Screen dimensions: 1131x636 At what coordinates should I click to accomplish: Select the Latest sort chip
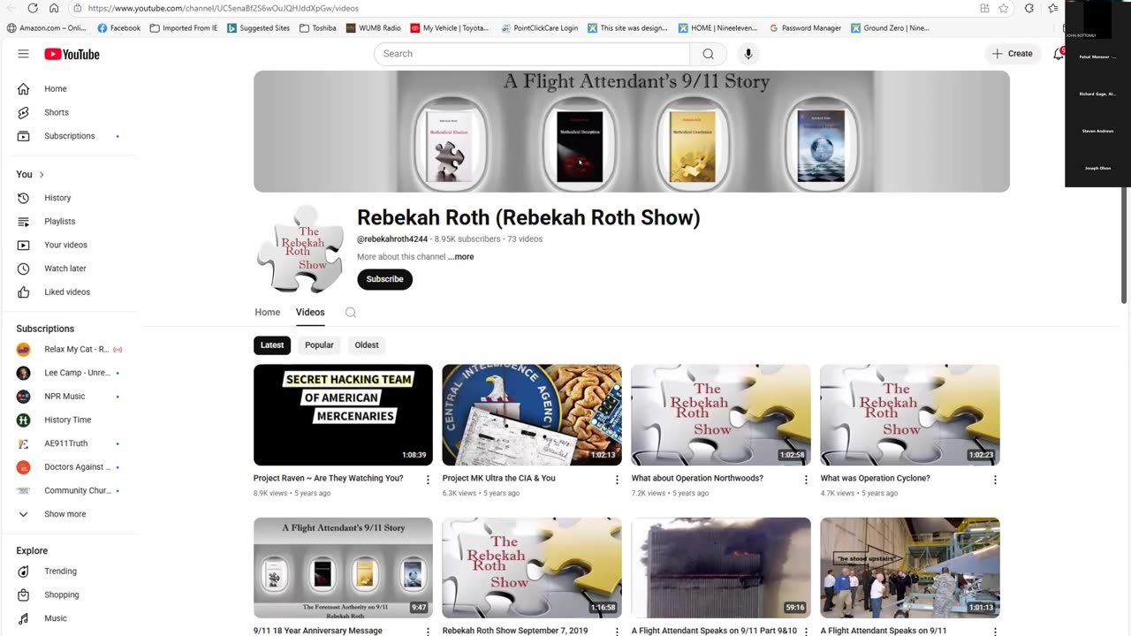click(x=272, y=345)
